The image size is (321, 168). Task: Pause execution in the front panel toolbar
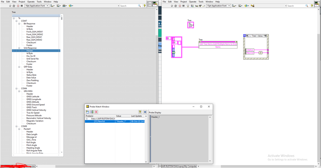coord(22,6)
